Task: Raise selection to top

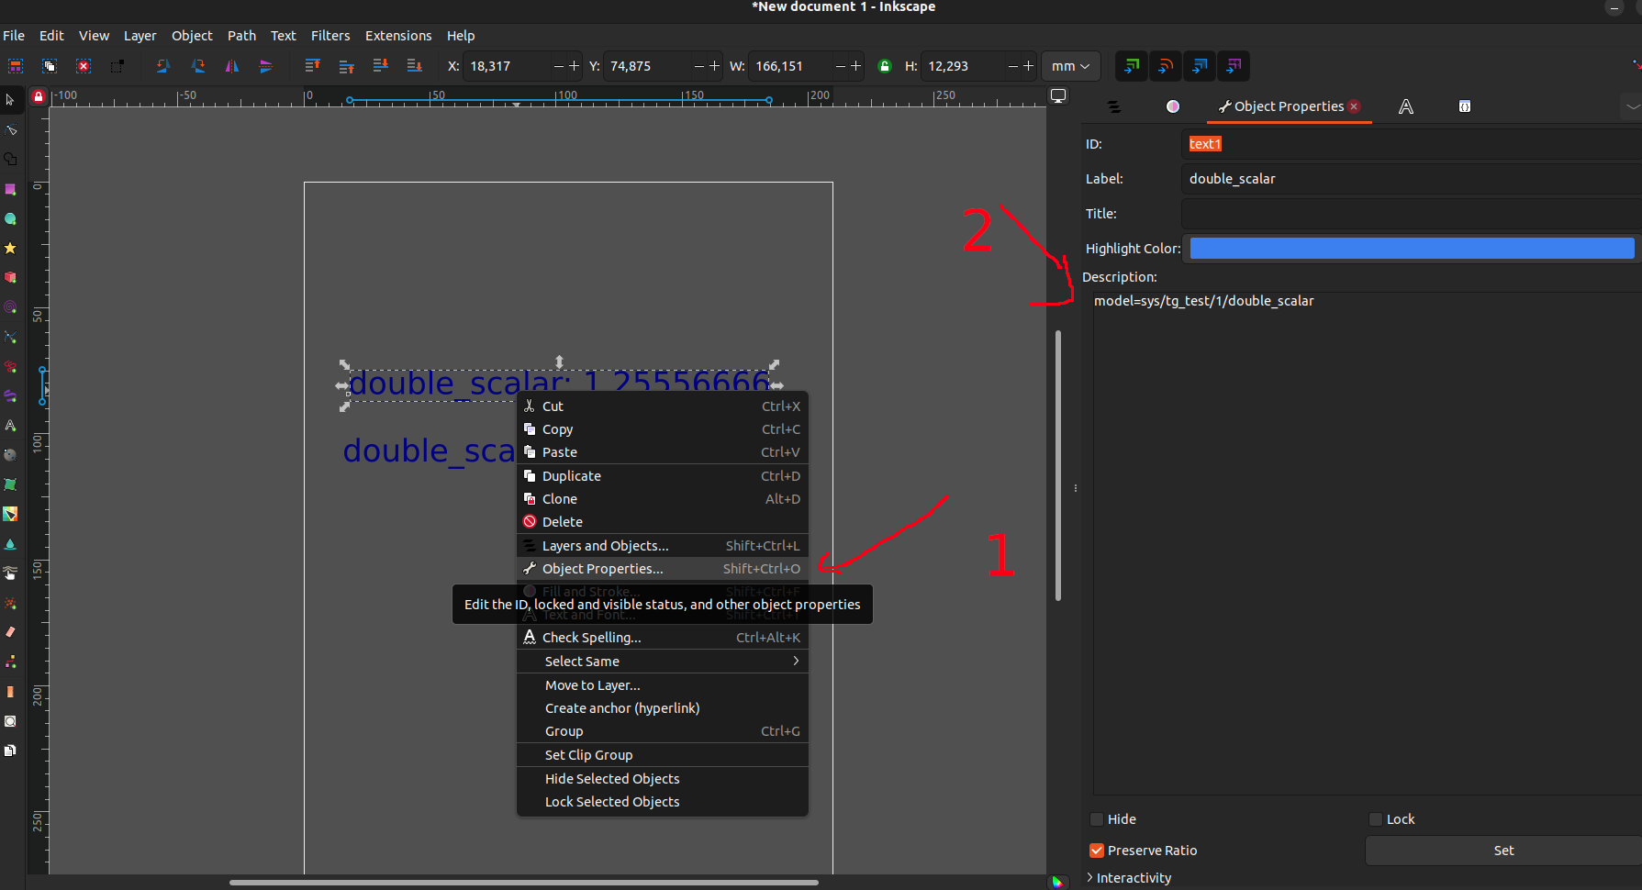Action: (x=312, y=66)
